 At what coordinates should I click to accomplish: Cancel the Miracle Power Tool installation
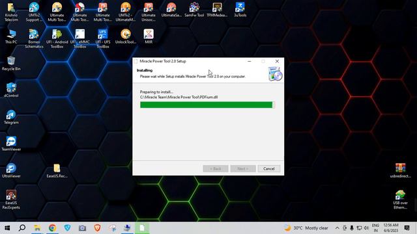click(268, 169)
